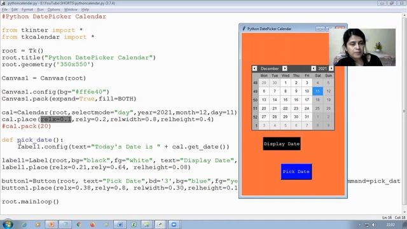Open the Run menu

[x=40, y=10]
